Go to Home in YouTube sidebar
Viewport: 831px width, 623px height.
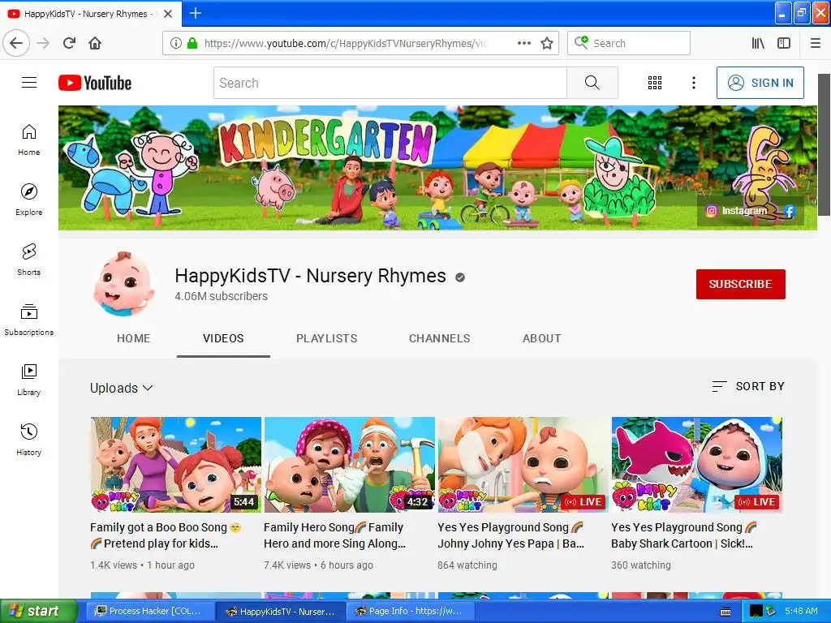click(x=29, y=140)
